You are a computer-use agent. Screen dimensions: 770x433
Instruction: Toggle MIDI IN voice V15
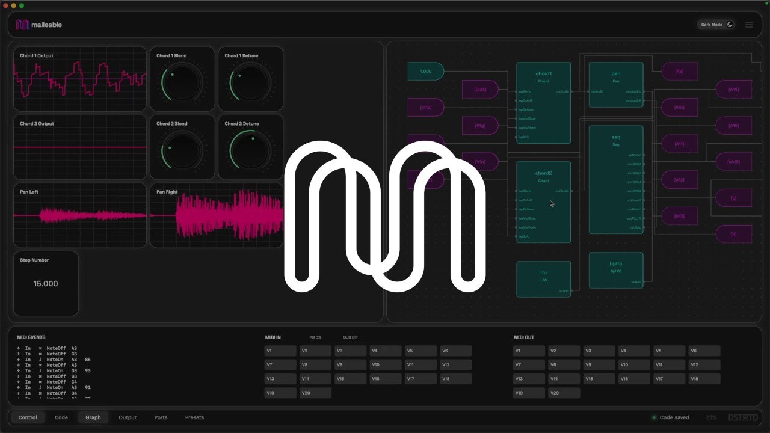click(x=351, y=379)
